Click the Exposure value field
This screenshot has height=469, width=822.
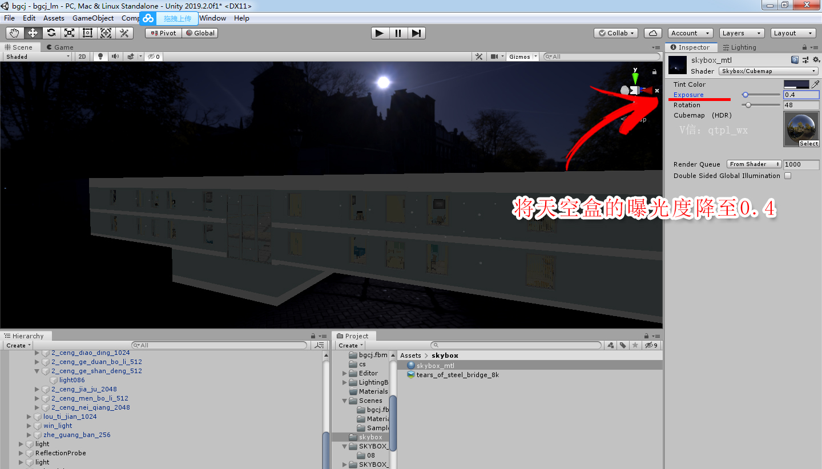pyautogui.click(x=801, y=95)
